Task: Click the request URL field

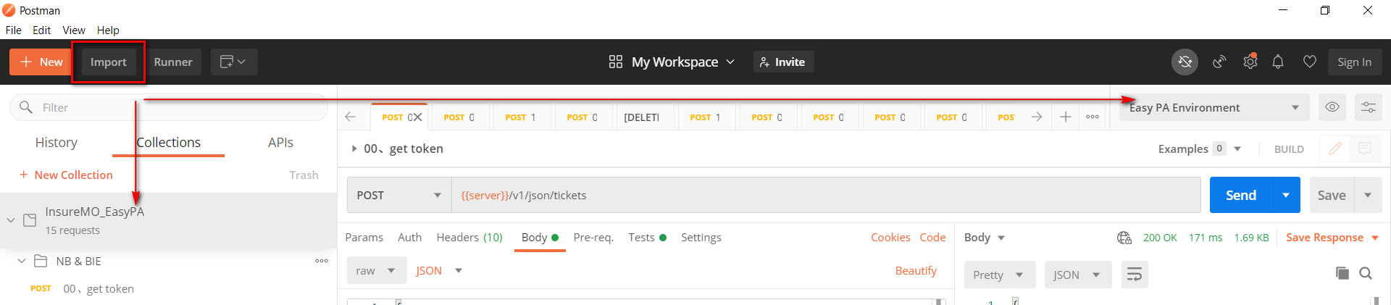Action: [826, 195]
